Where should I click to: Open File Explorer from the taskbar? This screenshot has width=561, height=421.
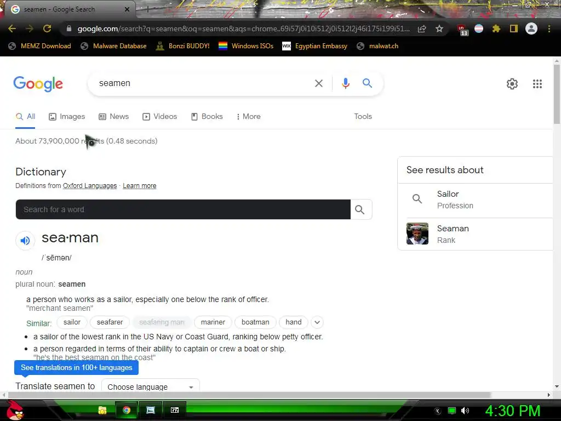tap(102, 410)
